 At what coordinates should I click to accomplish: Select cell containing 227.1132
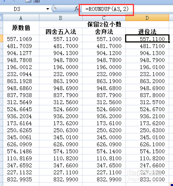click(21, 172)
